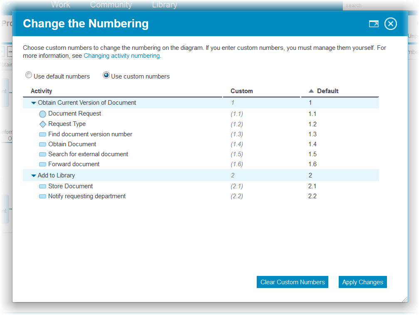Viewport: 419px width, 315px height.
Task: Click default number 2.2 cell
Action: (x=312, y=196)
